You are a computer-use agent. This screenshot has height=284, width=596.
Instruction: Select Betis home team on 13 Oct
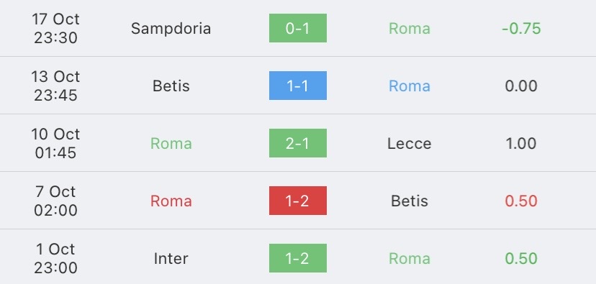click(171, 86)
